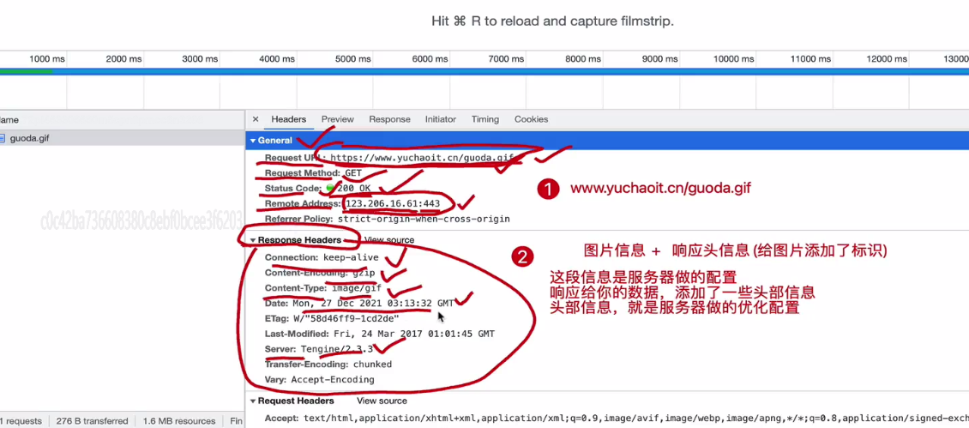Click the Request URL value
The width and height of the screenshot is (969, 428).
coord(421,158)
